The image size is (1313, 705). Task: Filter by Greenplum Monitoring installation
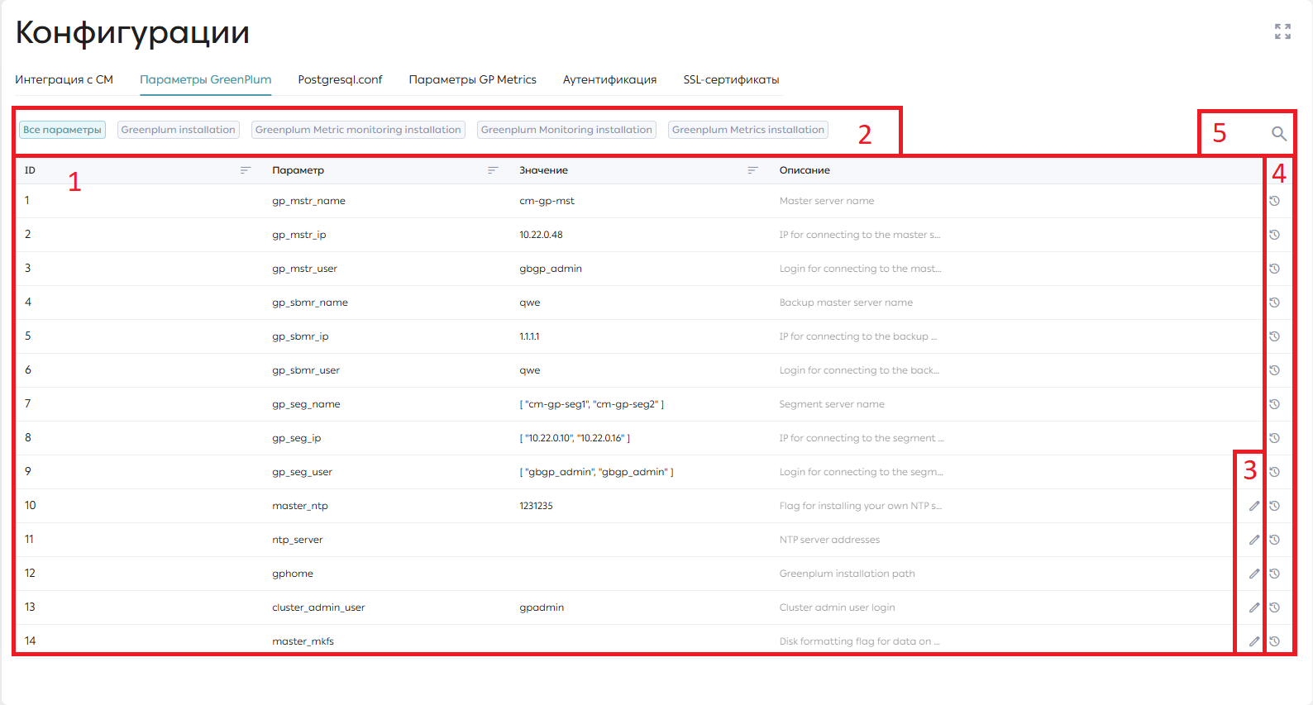point(566,130)
